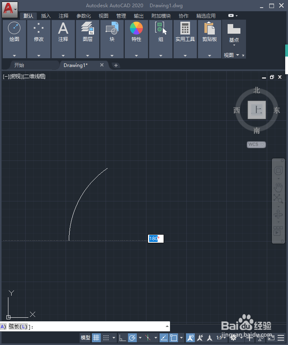
Task: Toggle polar tracking in status bar
Action: pos(132,338)
